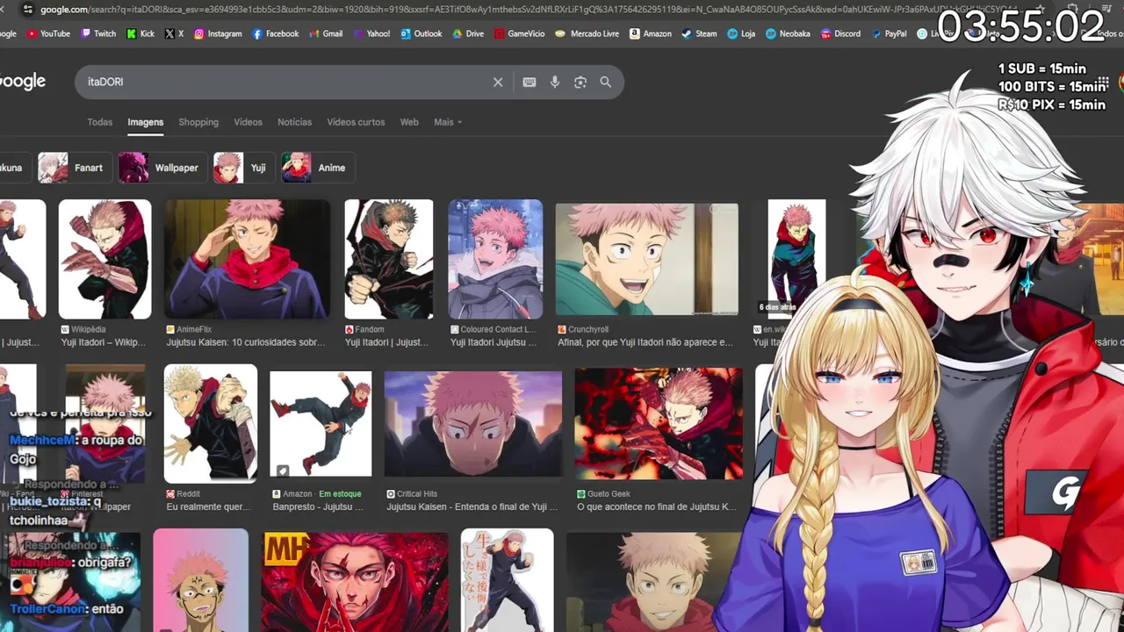The width and height of the screenshot is (1124, 632).
Task: Open the Discord bookmark
Action: tap(840, 33)
